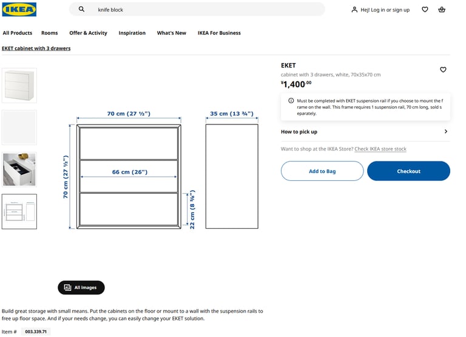
Task: Click EKET cabinet with 3 drawers breadcrumb
Action: [36, 48]
